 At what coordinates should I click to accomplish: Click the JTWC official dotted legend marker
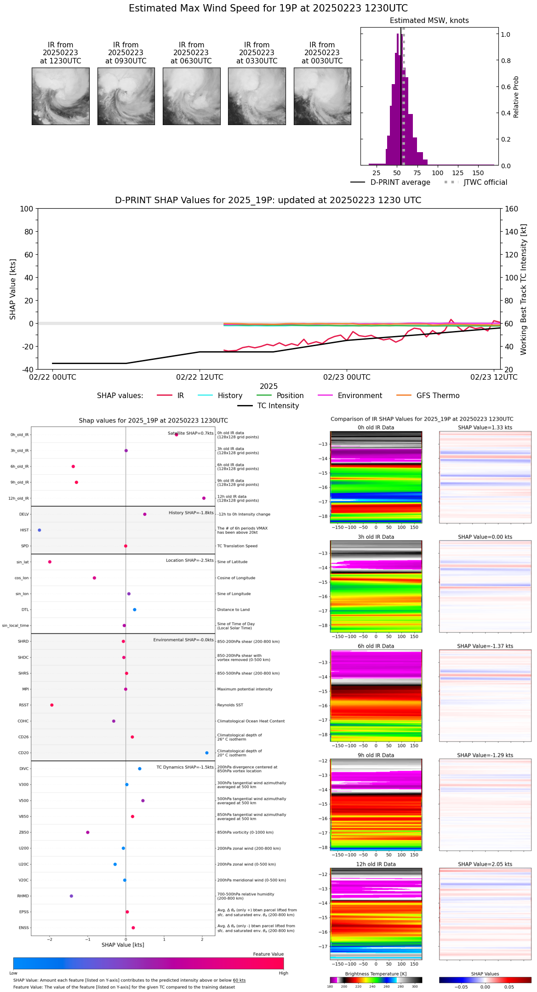pos(451,182)
